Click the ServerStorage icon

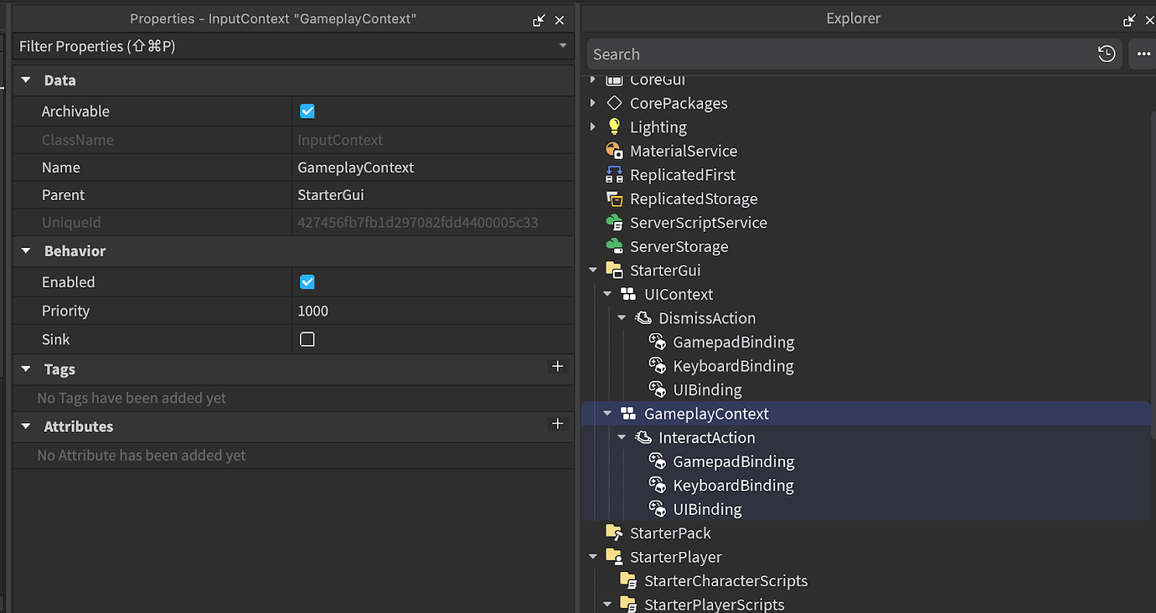pos(614,246)
